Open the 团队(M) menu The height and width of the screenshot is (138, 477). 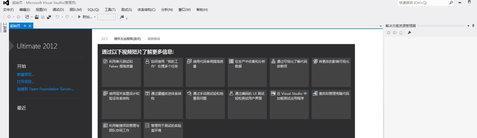tap(76, 10)
